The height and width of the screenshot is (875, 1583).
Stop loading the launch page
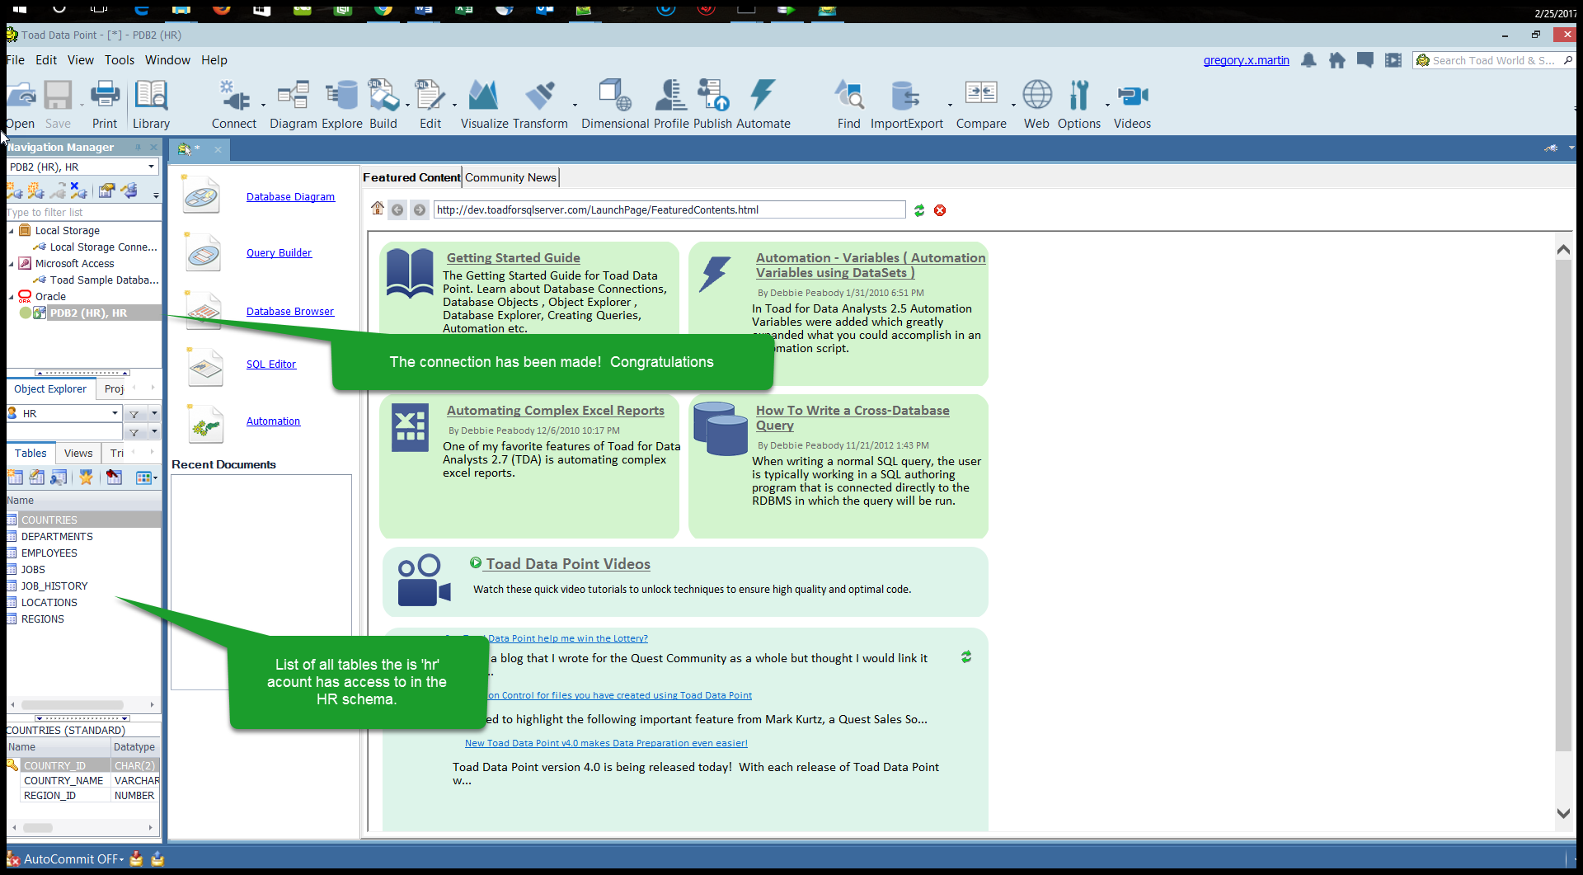[940, 210]
